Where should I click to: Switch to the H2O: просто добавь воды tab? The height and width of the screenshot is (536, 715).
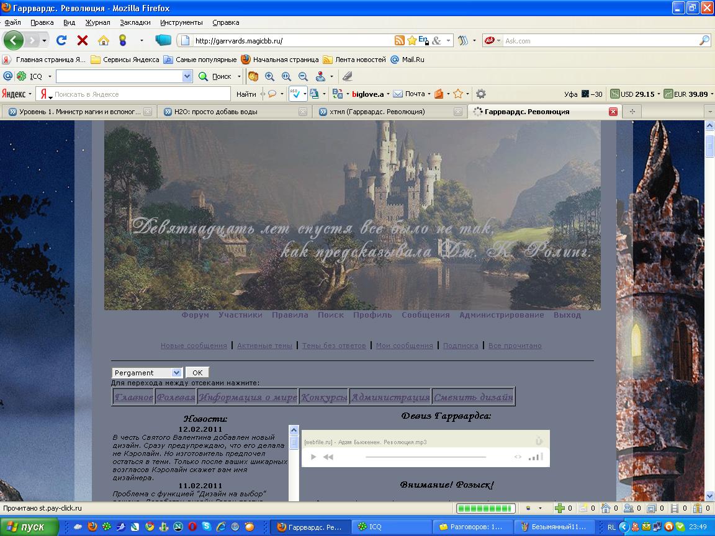coord(235,112)
